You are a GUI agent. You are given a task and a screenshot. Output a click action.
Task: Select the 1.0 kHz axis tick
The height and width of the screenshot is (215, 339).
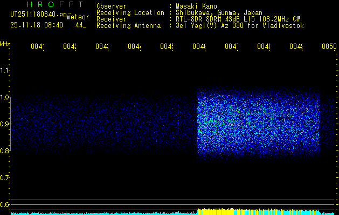coord(5,97)
